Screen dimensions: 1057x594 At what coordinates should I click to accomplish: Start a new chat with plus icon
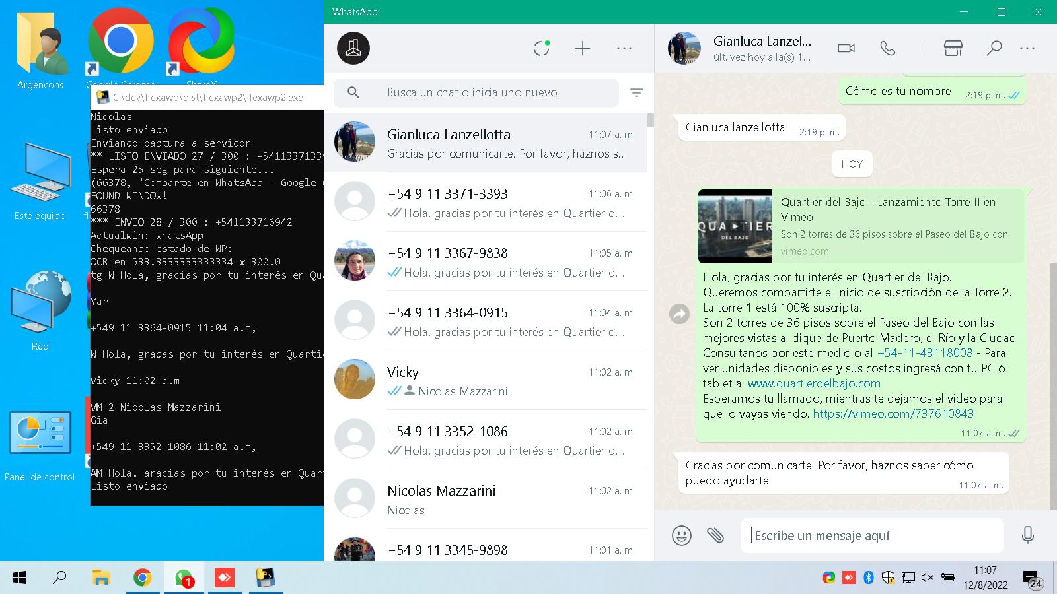pyautogui.click(x=583, y=48)
